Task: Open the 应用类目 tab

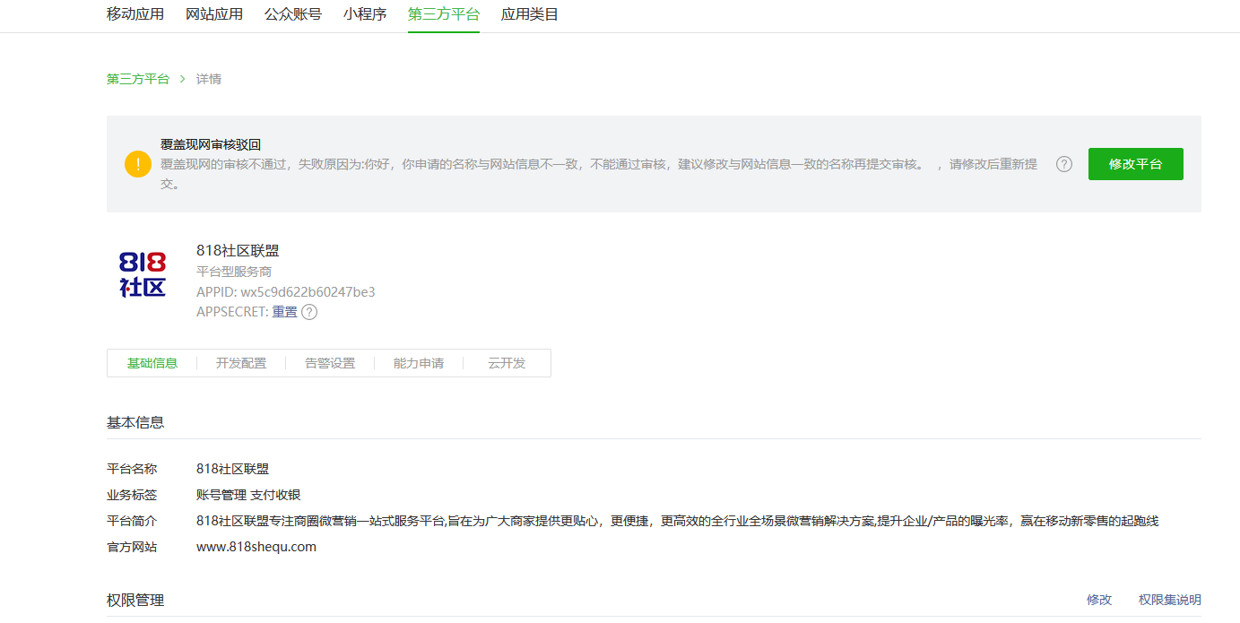Action: click(x=530, y=14)
